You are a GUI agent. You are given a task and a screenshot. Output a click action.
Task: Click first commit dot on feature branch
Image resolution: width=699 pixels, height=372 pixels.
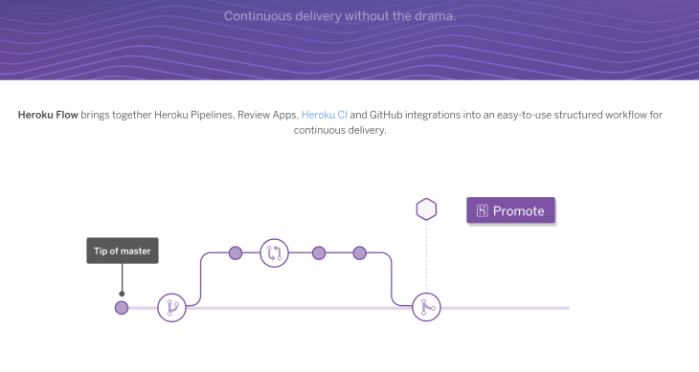point(236,253)
